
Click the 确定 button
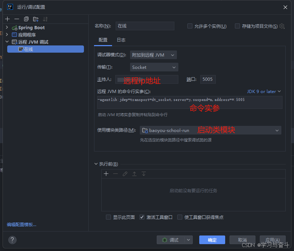click(x=212, y=239)
